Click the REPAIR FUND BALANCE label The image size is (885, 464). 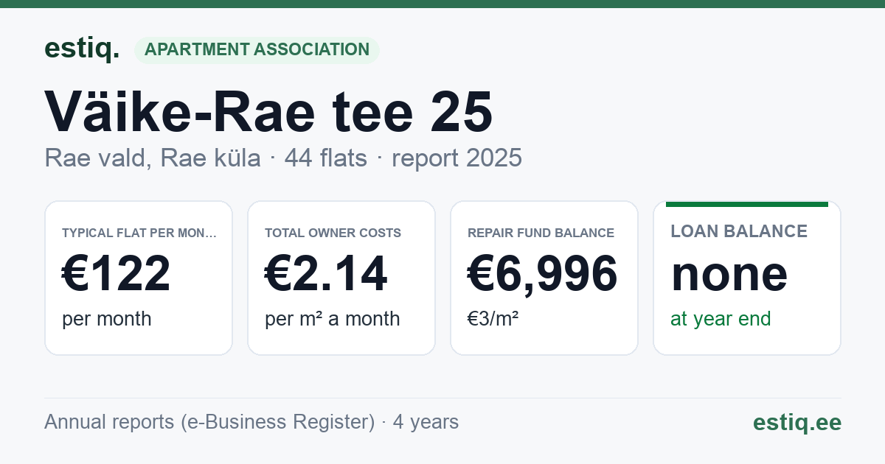pos(541,233)
